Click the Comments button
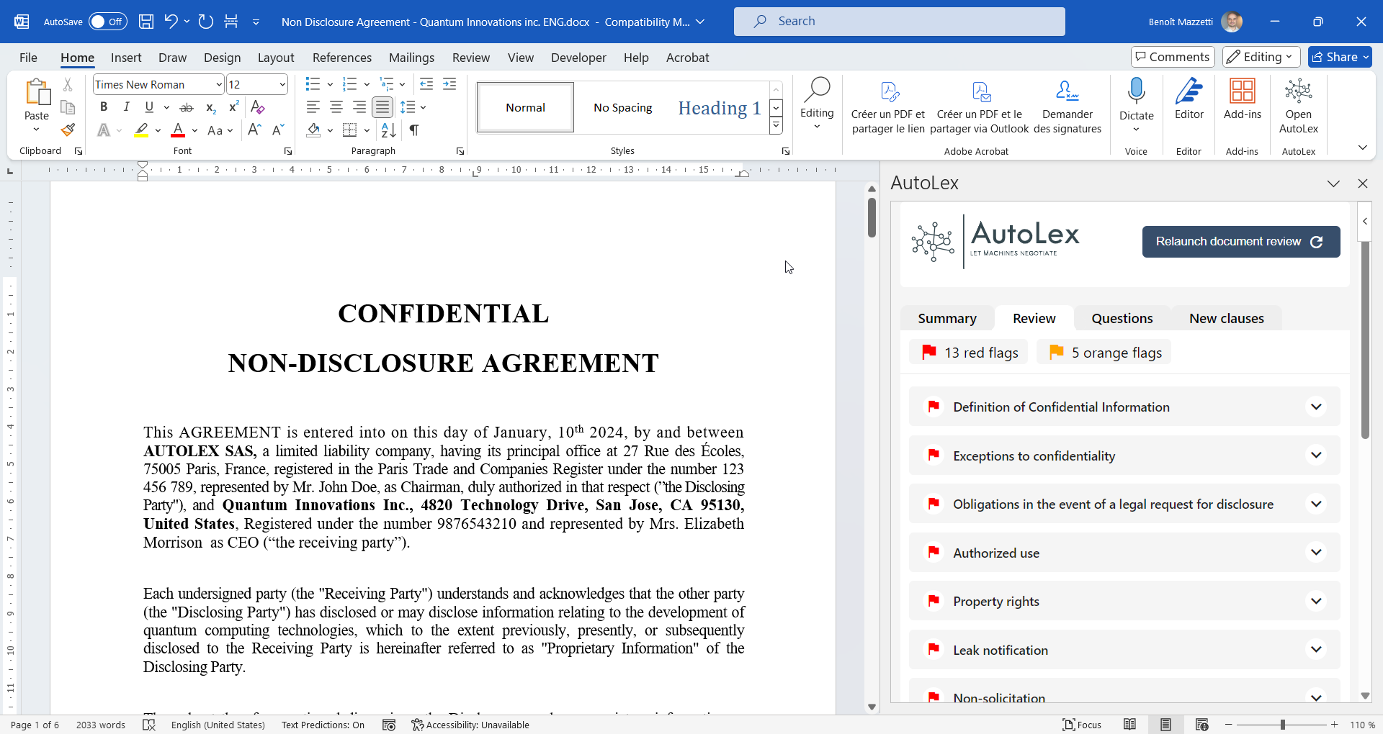Screen dimensions: 1383x734 [1172, 57]
